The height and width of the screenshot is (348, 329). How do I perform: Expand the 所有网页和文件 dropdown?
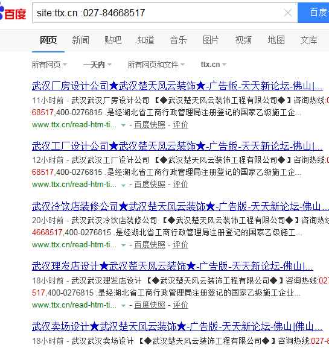coord(156,65)
